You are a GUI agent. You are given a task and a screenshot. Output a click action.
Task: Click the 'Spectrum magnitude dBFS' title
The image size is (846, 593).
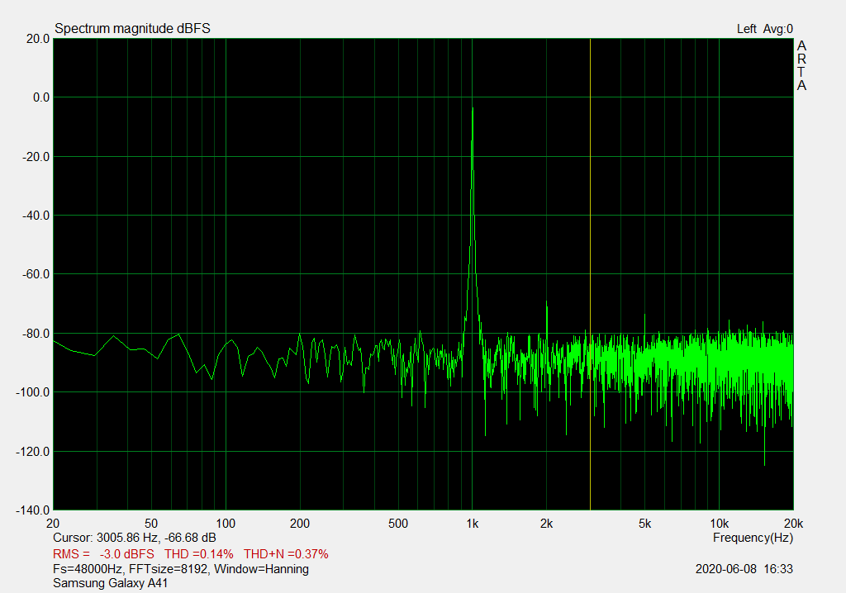132,29
